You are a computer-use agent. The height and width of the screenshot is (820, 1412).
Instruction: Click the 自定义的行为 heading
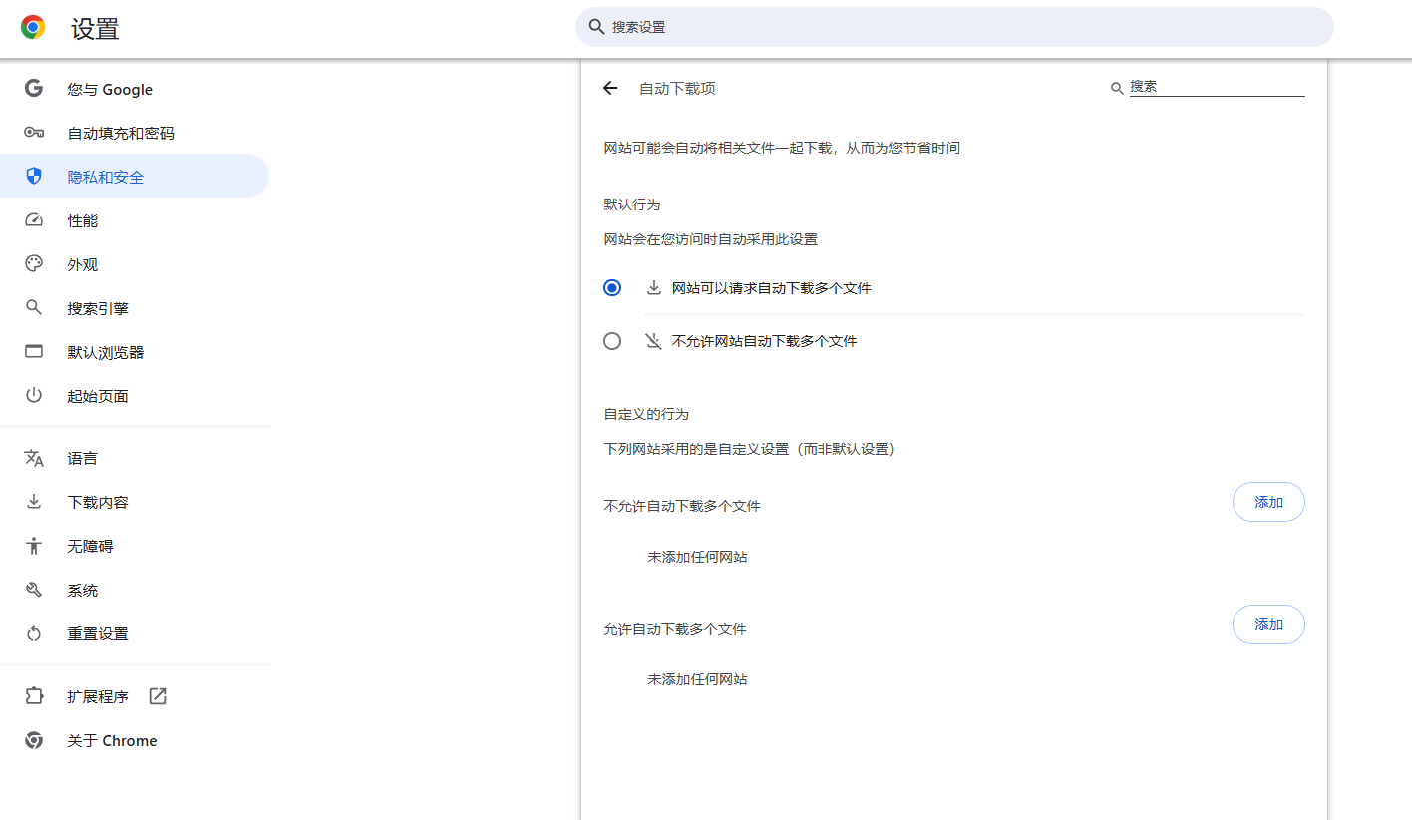click(x=646, y=414)
